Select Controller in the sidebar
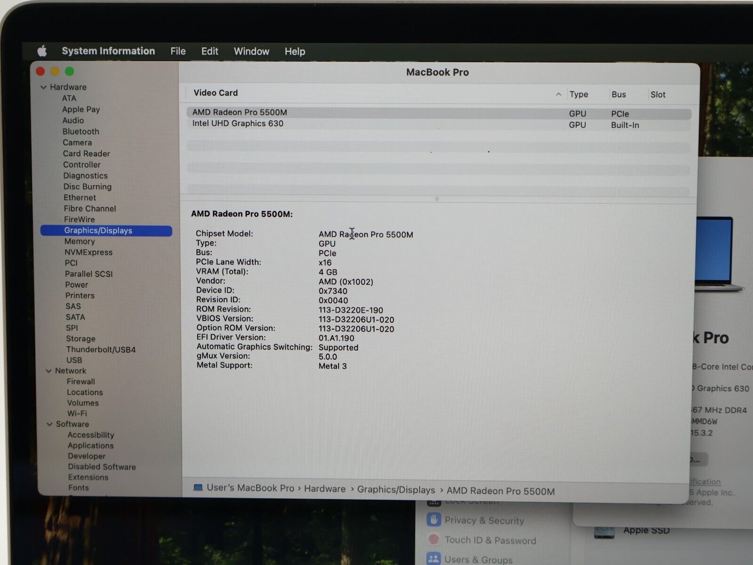Image resolution: width=753 pixels, height=565 pixels. point(82,164)
